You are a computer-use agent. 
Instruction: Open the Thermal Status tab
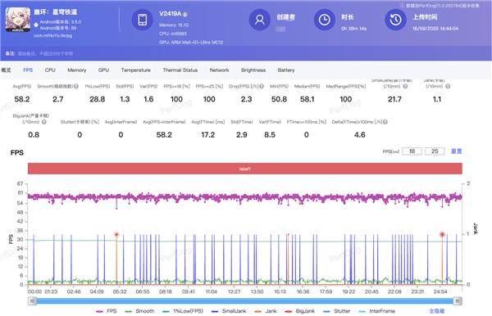tap(180, 70)
